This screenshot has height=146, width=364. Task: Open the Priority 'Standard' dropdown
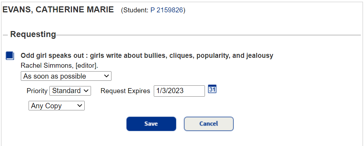pyautogui.click(x=70, y=91)
